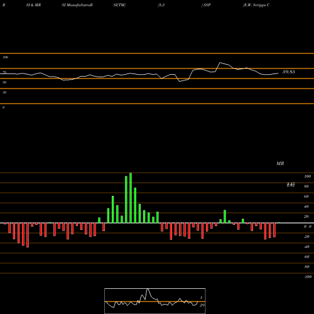Image resolution: width=314 pixels, height=314 pixels.
Task: Click the SI & MR header text
Action: coord(33,5)
